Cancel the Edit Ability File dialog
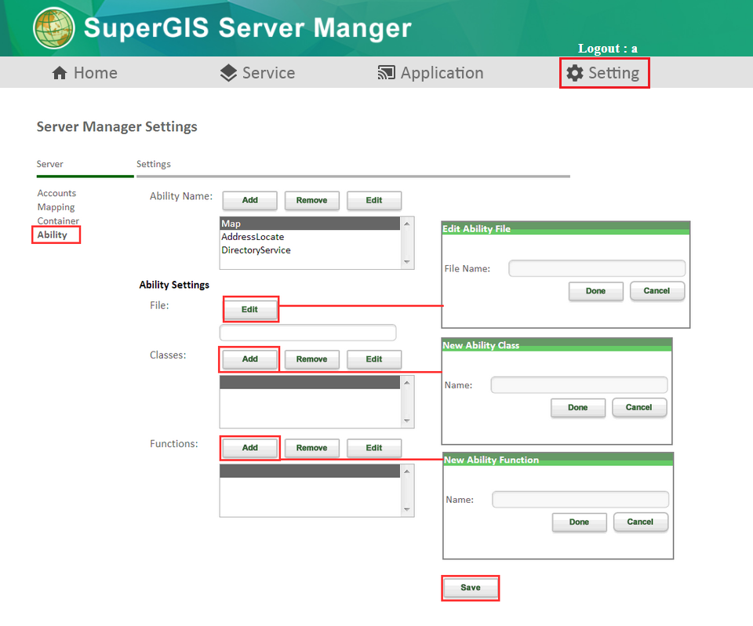Viewport: 753px width, 626px height. pos(657,291)
